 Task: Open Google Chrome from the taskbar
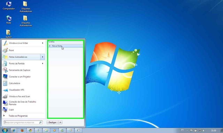tap(30, 130)
